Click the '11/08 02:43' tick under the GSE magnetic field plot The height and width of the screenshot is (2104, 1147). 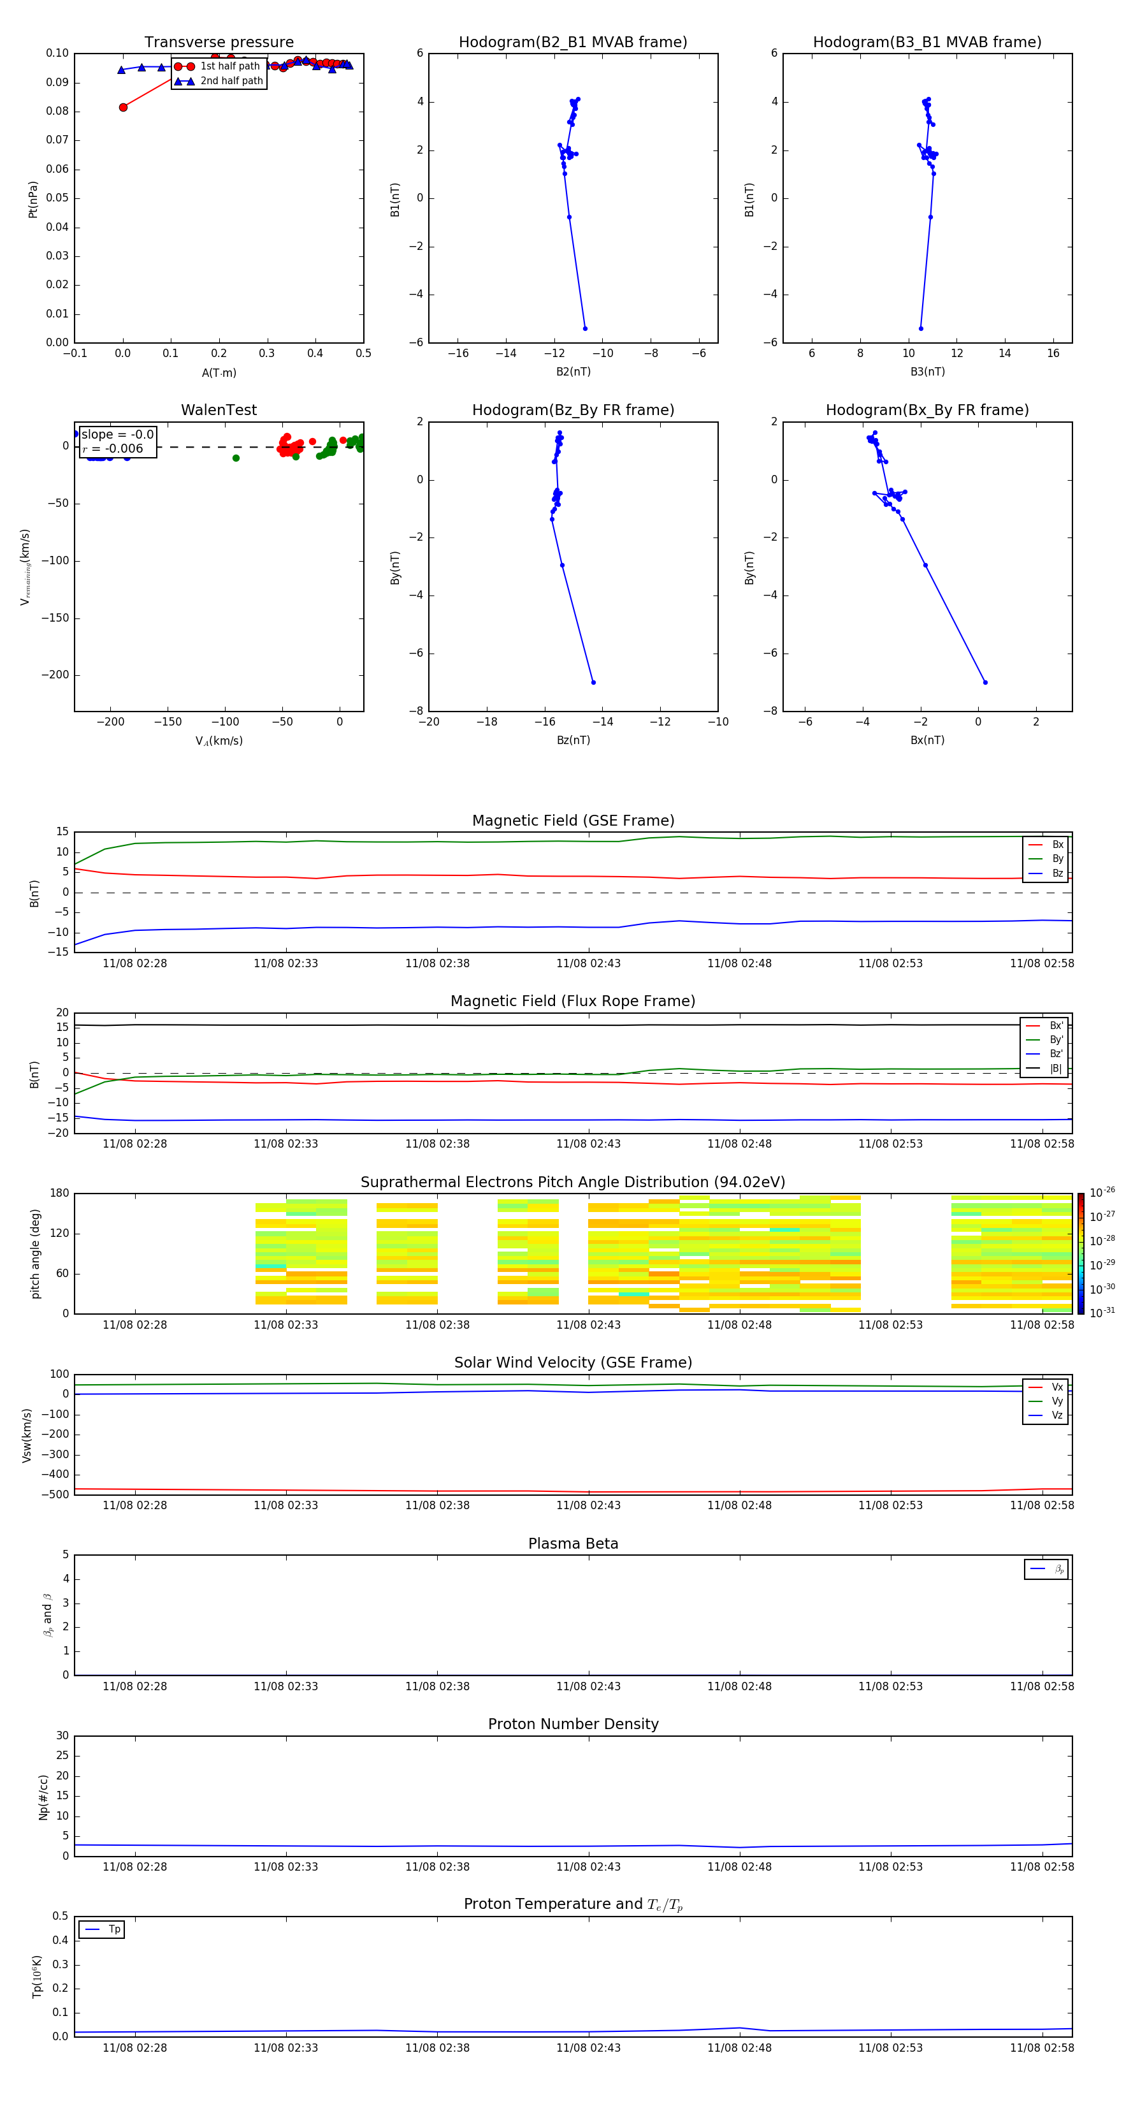(x=589, y=964)
